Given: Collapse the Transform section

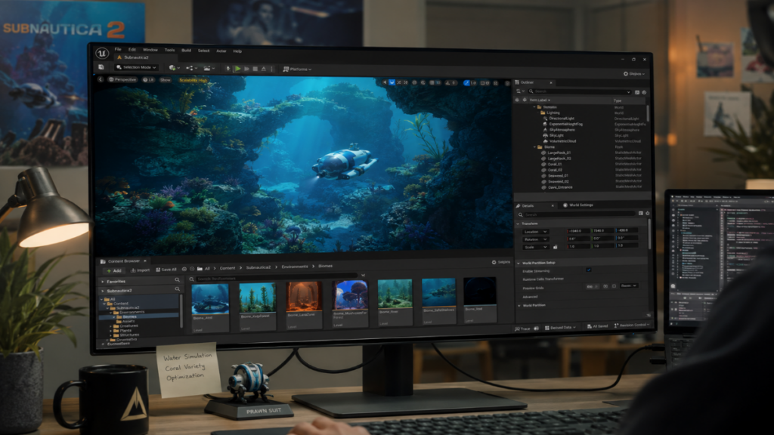Looking at the screenshot, I should click(x=519, y=224).
